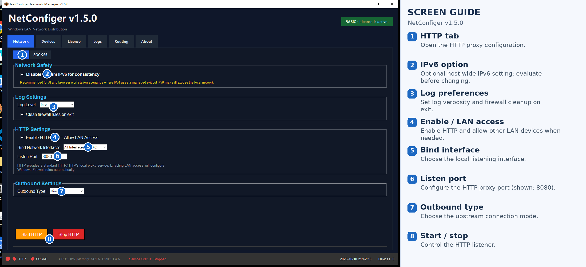The image size is (586, 267).
Task: Open the Outbound Type dropdown
Action: pos(67,191)
